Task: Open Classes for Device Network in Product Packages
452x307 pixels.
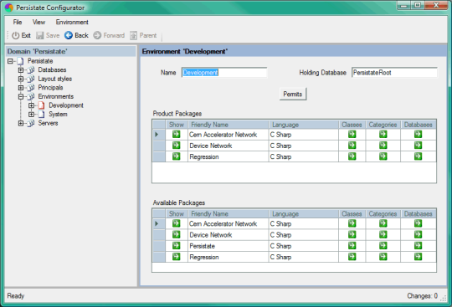Action: pos(352,146)
